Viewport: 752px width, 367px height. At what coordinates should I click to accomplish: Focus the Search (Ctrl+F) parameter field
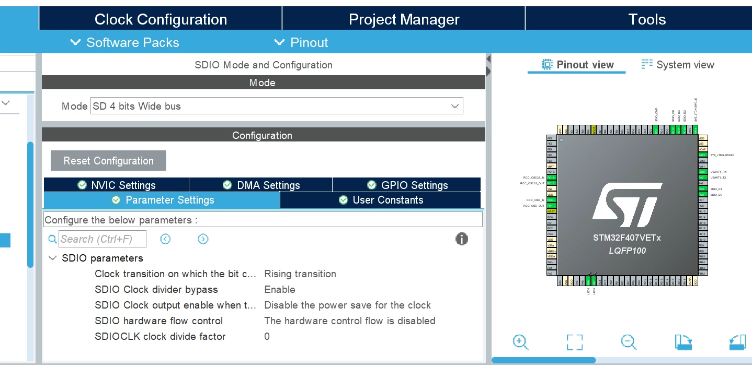(102, 239)
